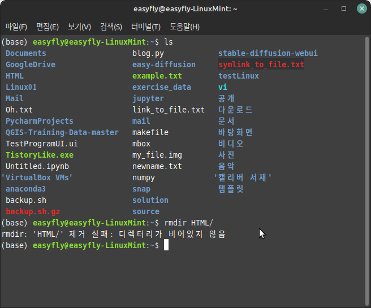Click the block cursor at the last prompt

[x=166, y=245]
